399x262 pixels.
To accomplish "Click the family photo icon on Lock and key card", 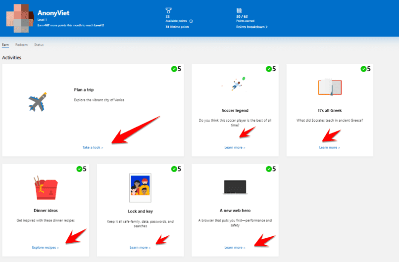I will (140, 188).
